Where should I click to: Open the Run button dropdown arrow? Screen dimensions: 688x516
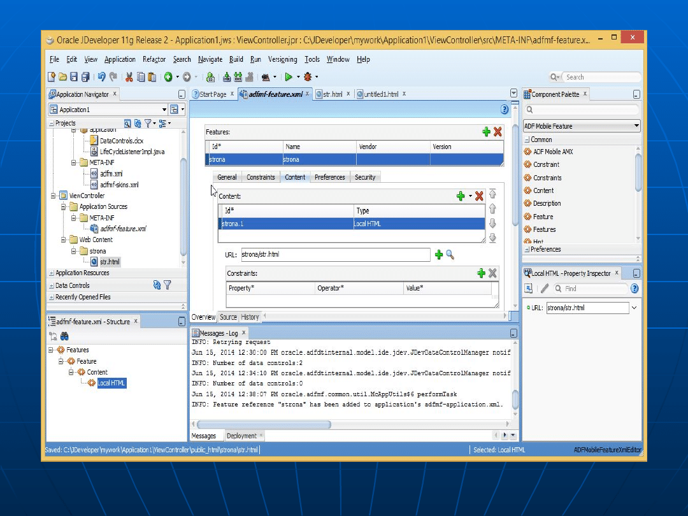[298, 77]
